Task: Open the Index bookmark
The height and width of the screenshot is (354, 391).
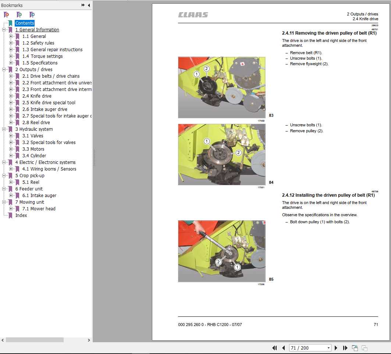Action: pos(21,215)
